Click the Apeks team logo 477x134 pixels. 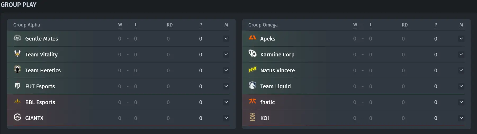(x=253, y=38)
